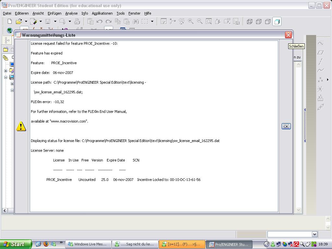
Task: Select Shading display mode cube
Action: point(277,21)
